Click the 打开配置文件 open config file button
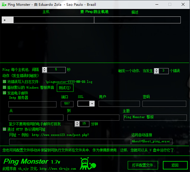The width and height of the screenshot is (190, 172). click(x=143, y=165)
